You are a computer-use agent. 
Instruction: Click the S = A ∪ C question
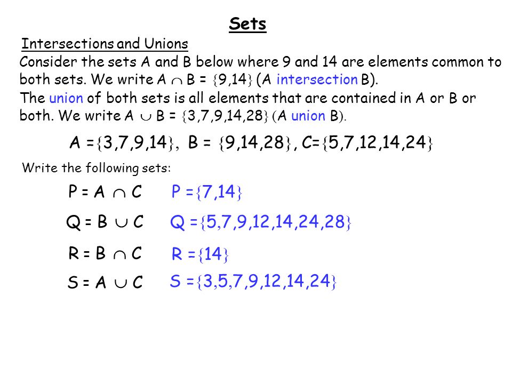coord(105,282)
